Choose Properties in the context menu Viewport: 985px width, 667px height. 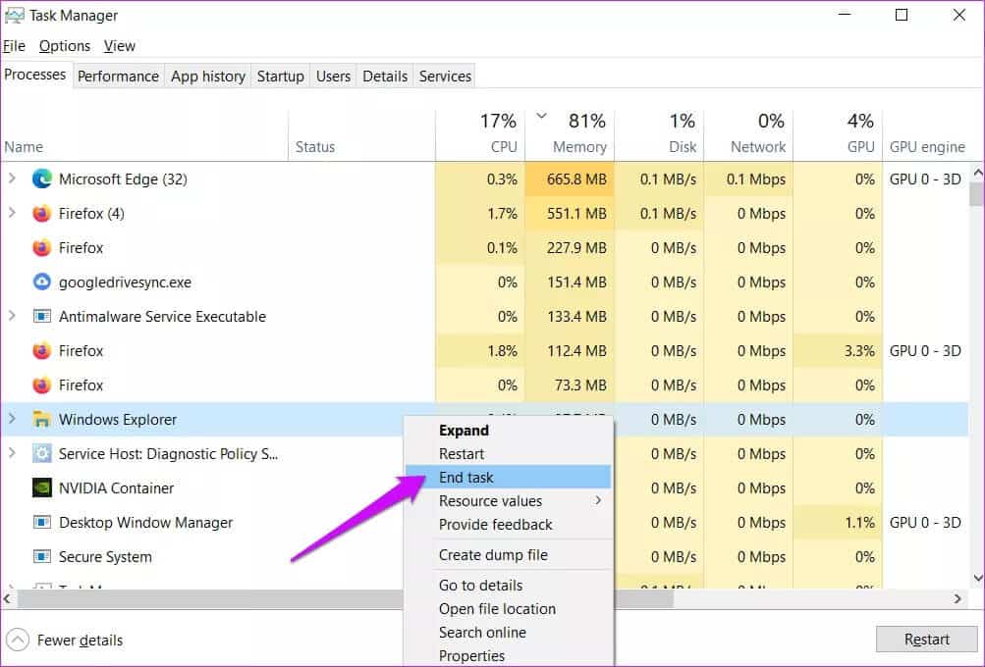tap(508, 655)
